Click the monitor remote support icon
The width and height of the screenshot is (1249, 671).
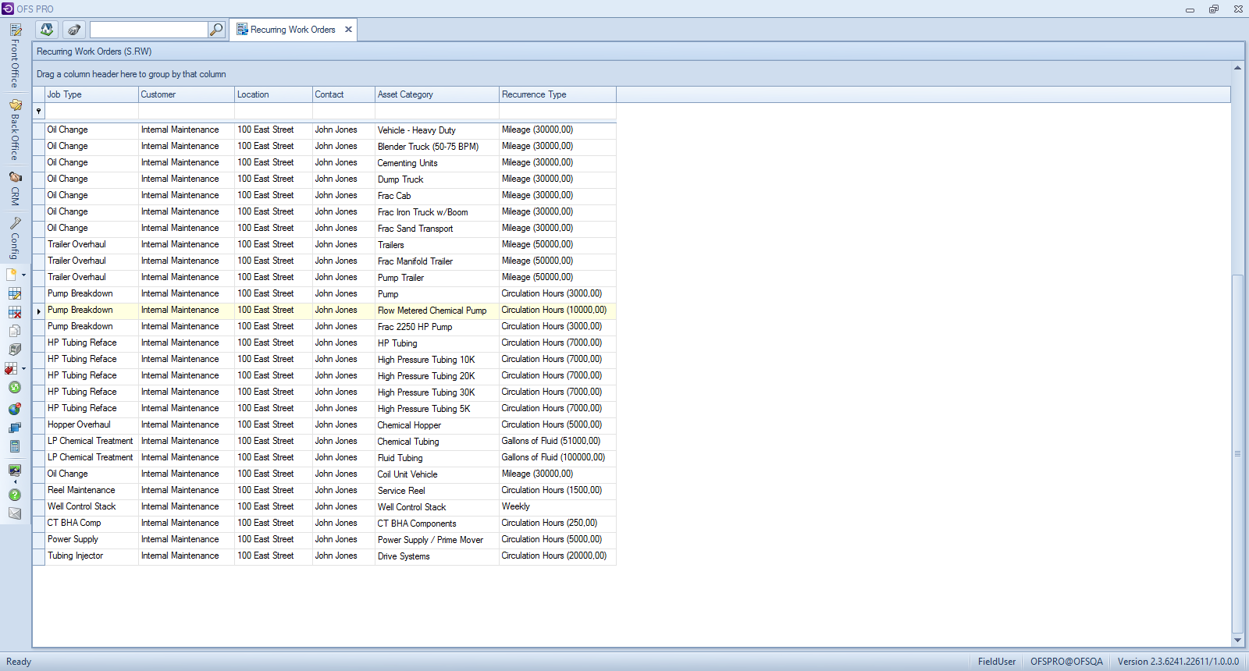(x=15, y=471)
